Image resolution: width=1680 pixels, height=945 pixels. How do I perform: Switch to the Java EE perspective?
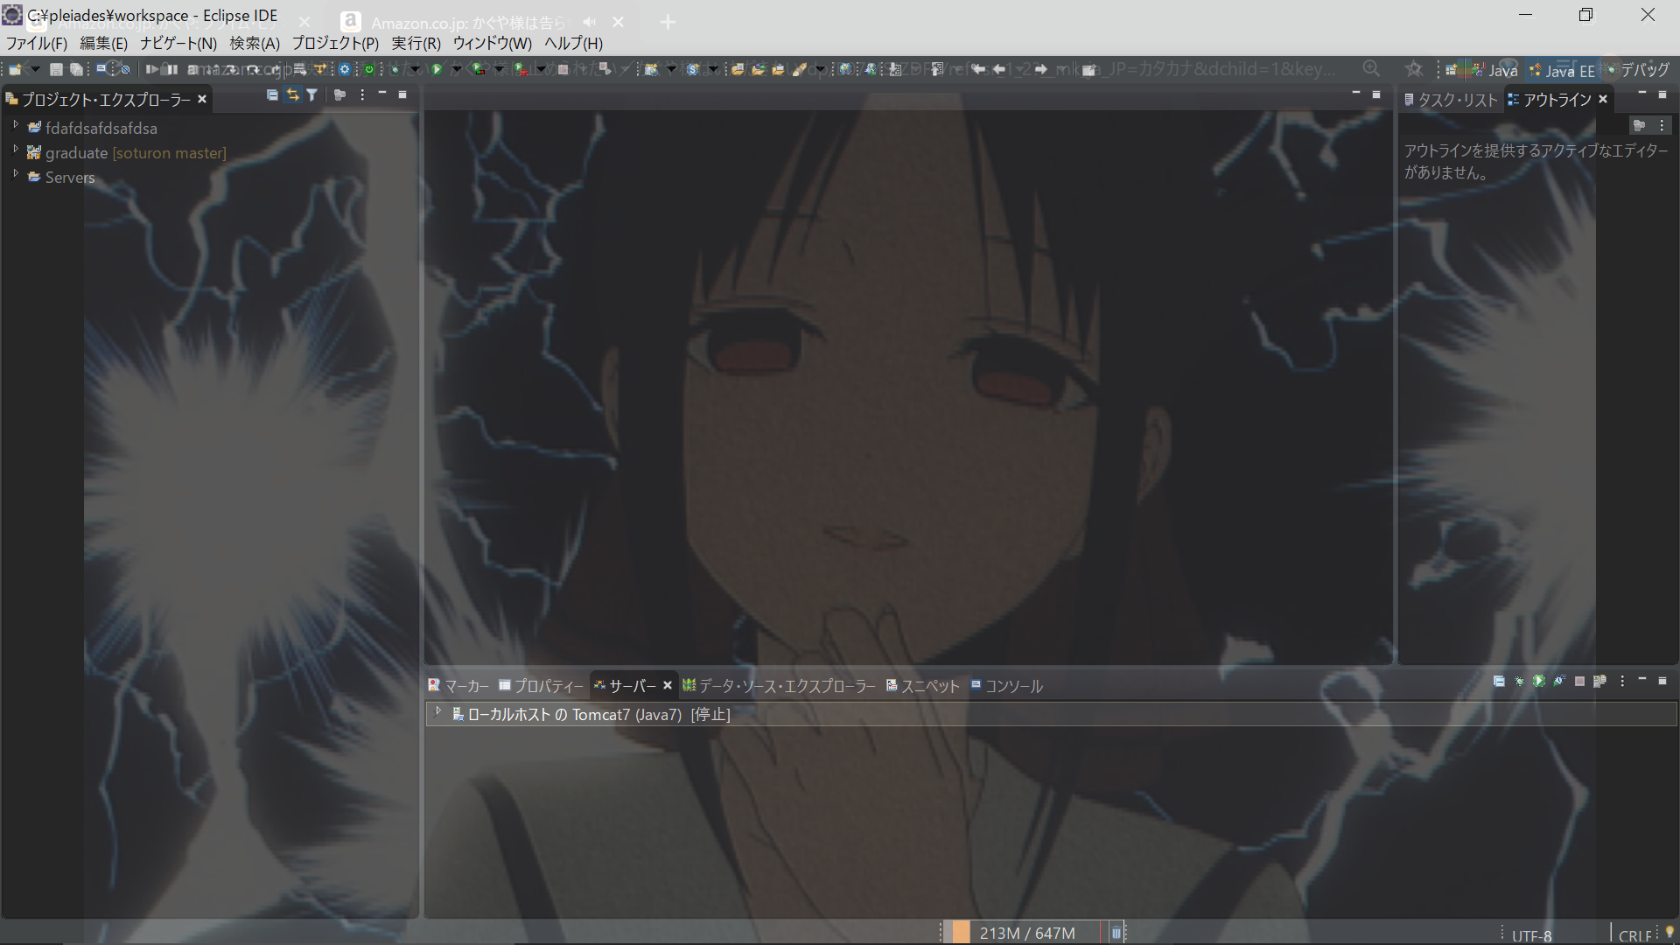click(1563, 71)
